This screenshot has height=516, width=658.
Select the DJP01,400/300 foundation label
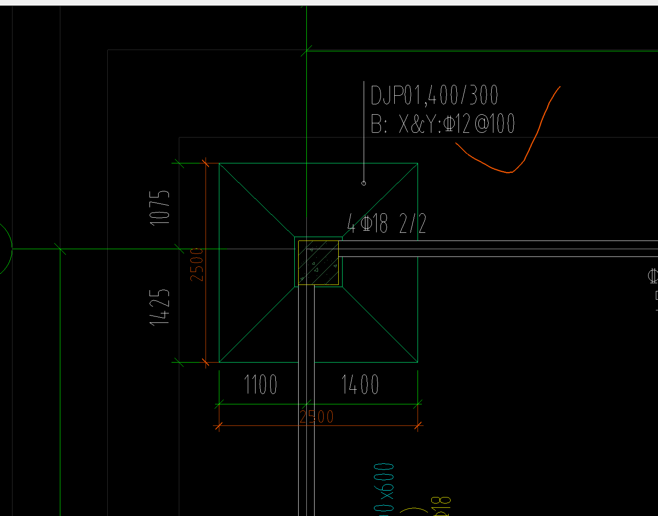tap(434, 95)
